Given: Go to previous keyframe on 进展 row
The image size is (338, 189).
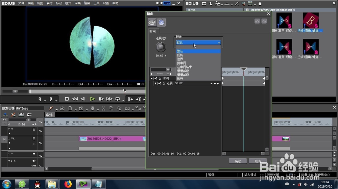Looking at the screenshot, I should tap(211, 84).
